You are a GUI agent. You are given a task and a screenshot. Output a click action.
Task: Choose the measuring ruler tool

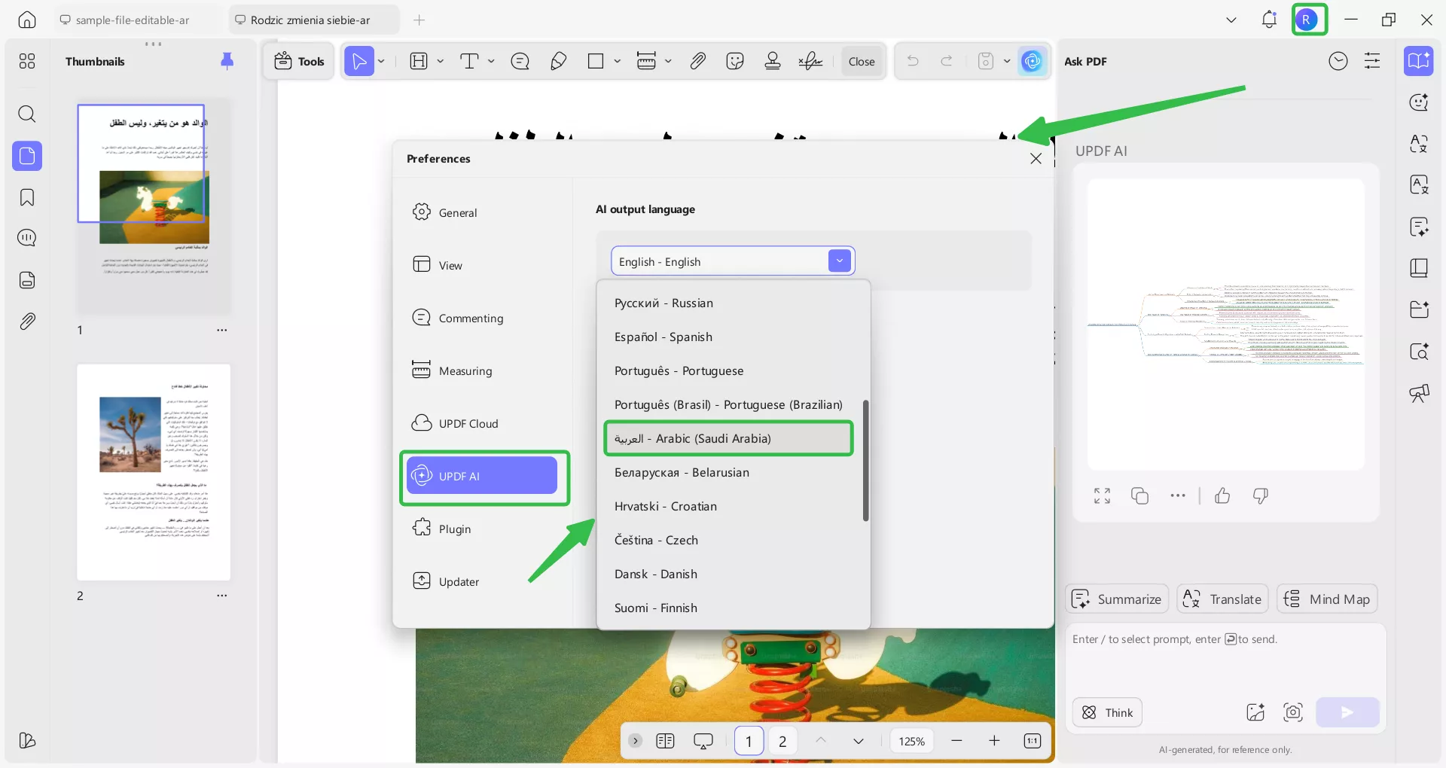(646, 61)
